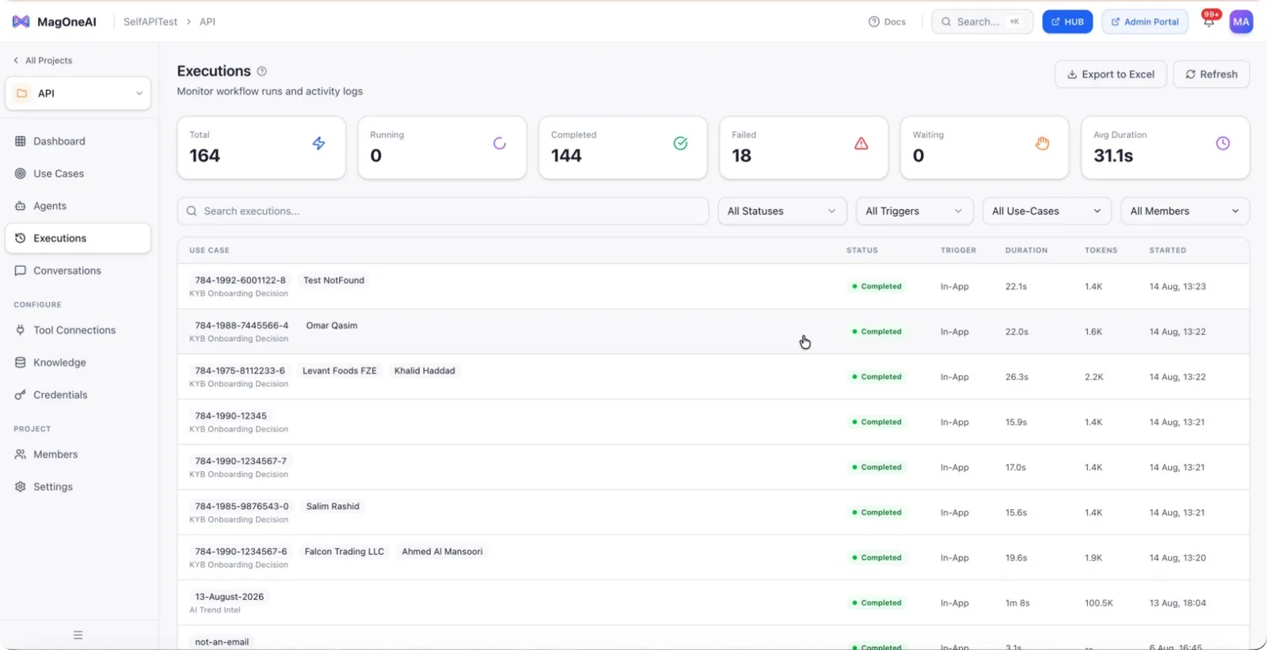Click the spinner icon in Running card
The image size is (1267, 650).
click(x=500, y=143)
